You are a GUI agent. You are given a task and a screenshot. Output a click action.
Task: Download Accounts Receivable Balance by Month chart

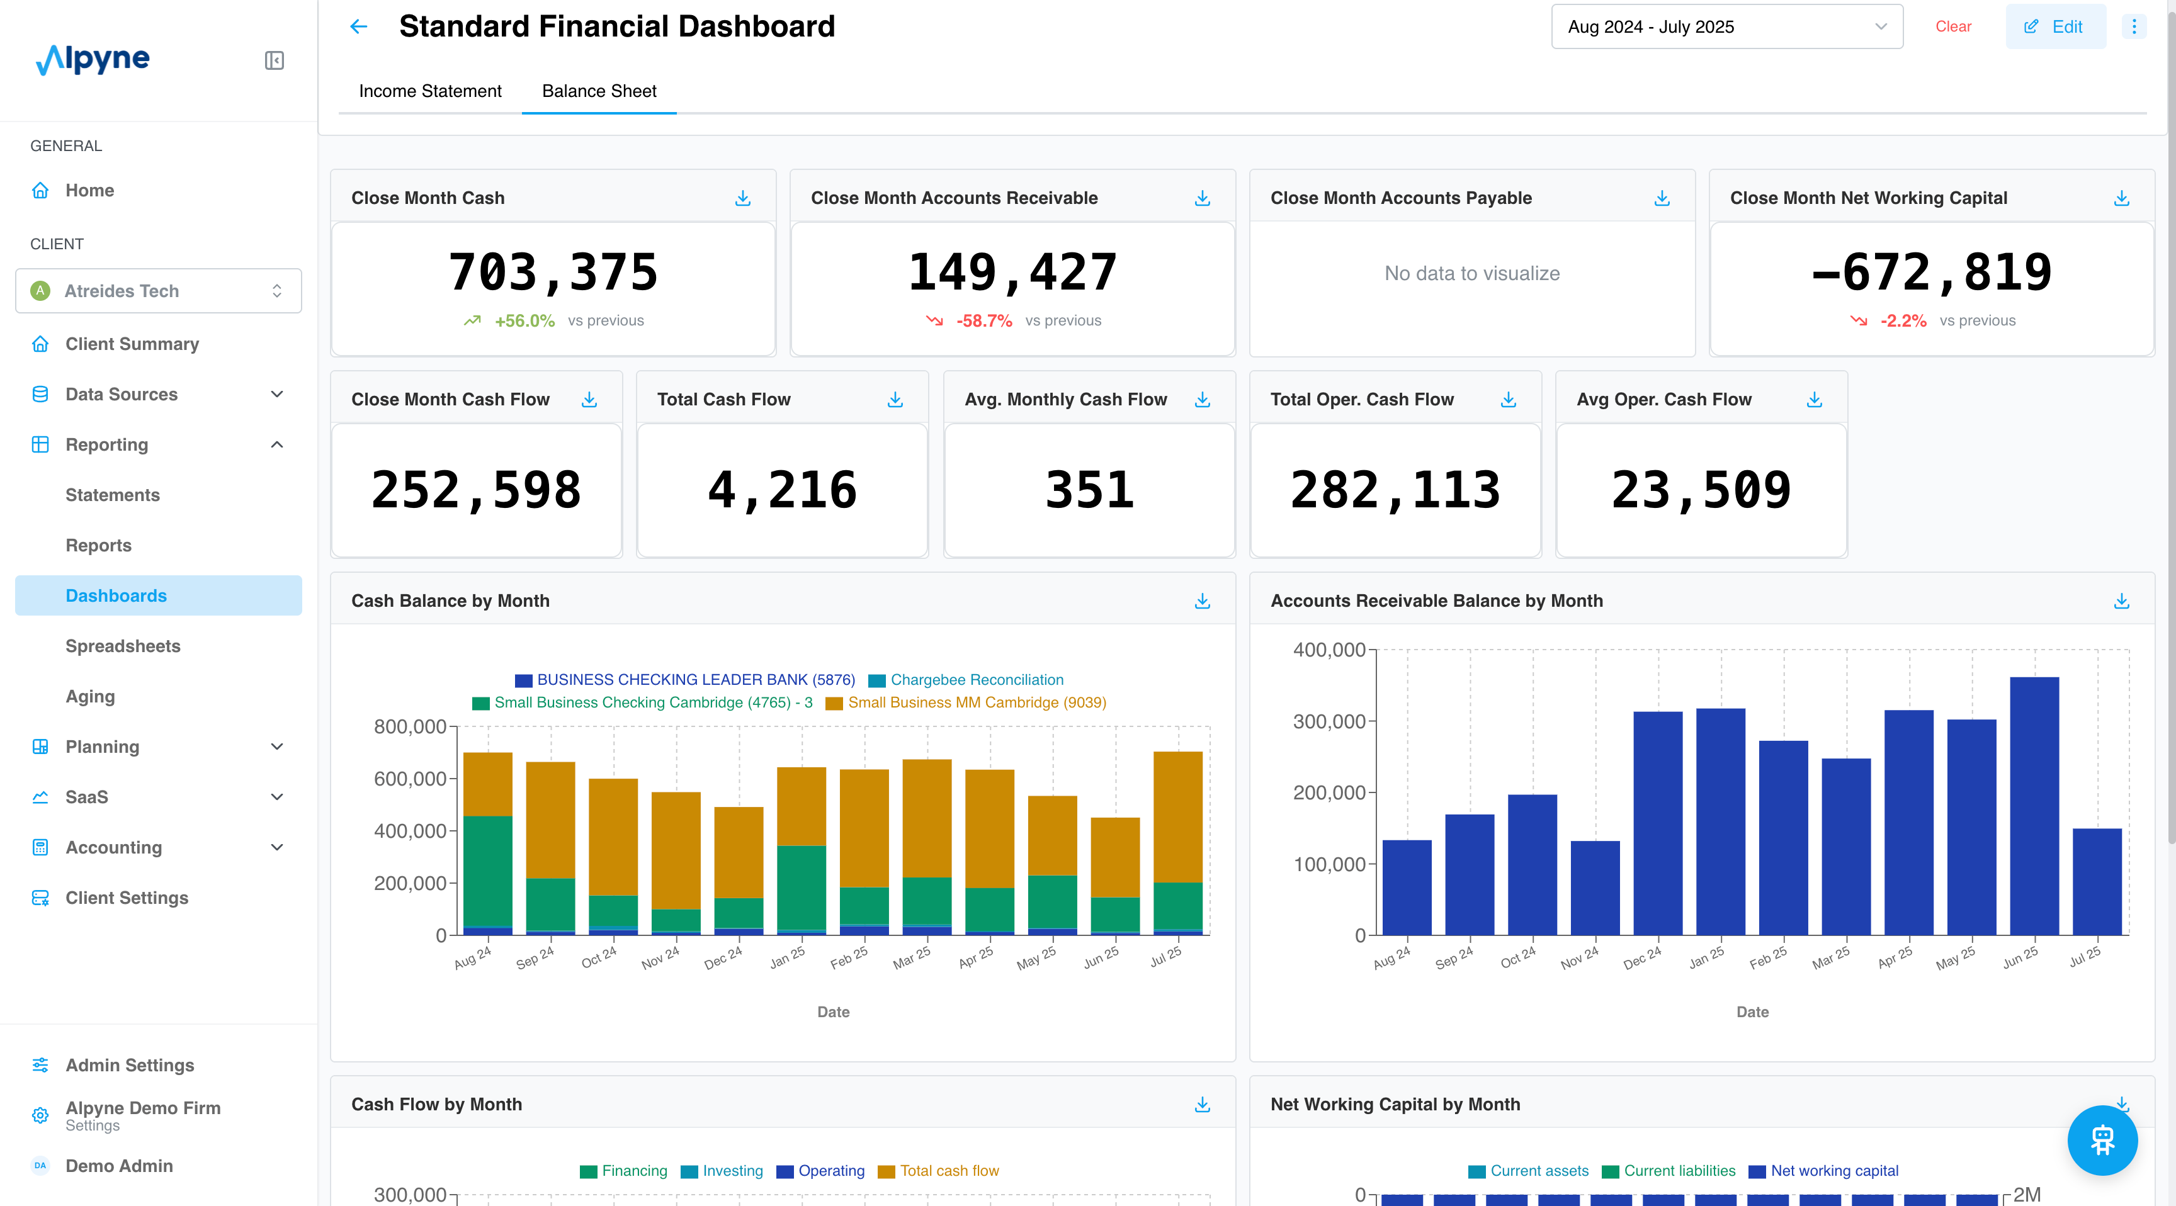[x=2121, y=600]
